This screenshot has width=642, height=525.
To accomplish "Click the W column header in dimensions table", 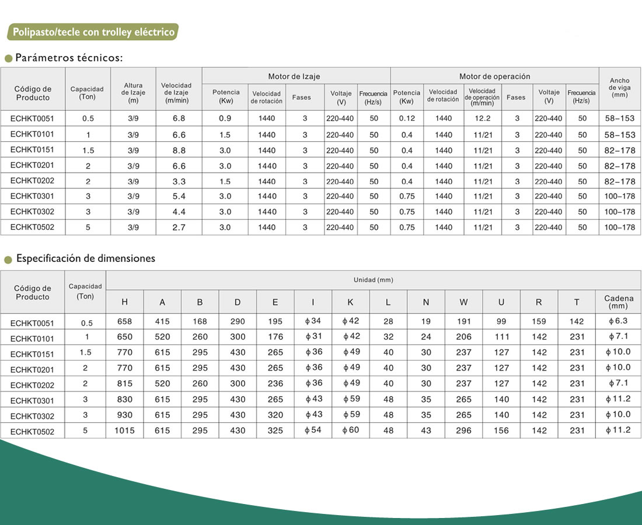I will [463, 302].
